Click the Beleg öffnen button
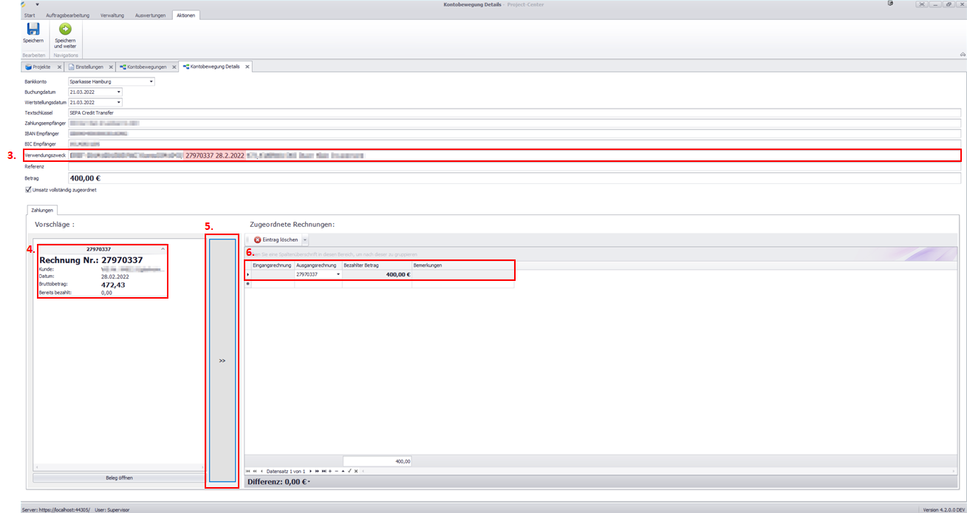The width and height of the screenshot is (967, 513). 119,478
